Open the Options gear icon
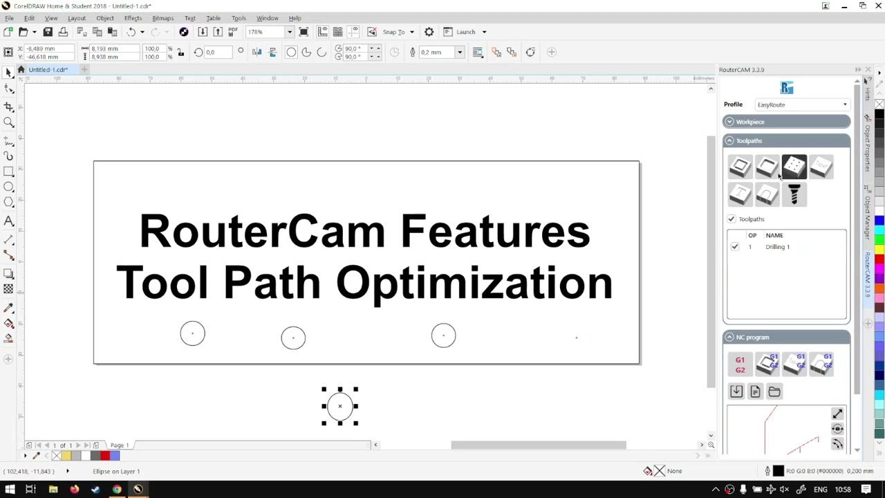 (x=429, y=32)
